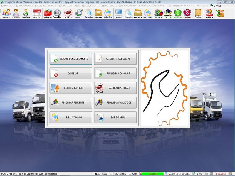
Task: Click Relatório icon left of Finanças
Action: 148,13
